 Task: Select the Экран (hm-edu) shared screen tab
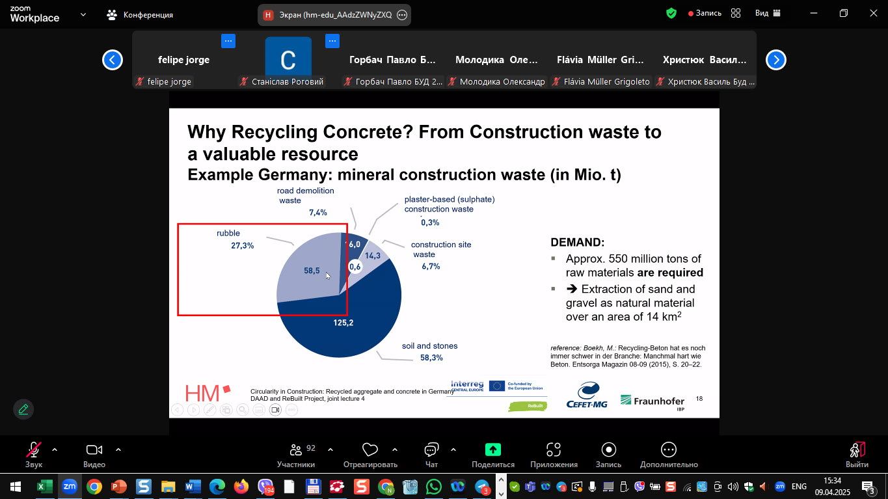[x=334, y=15]
